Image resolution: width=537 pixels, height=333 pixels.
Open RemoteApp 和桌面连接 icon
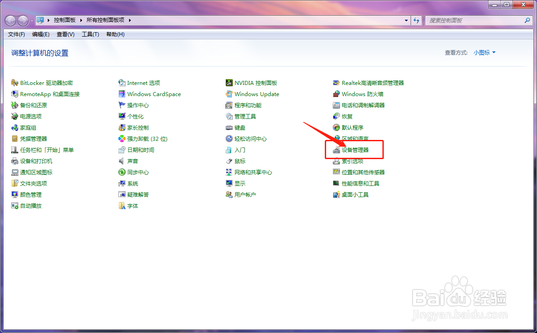15,94
